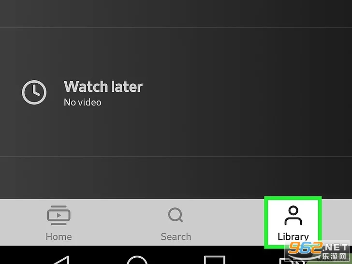This screenshot has height=264, width=352.
Task: Switch to the Search tab label
Action: point(176,237)
